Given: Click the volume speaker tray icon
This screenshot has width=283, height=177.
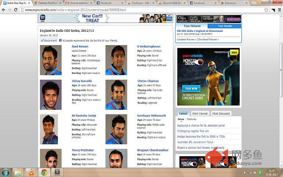Looking at the screenshot, I should coord(245,173).
